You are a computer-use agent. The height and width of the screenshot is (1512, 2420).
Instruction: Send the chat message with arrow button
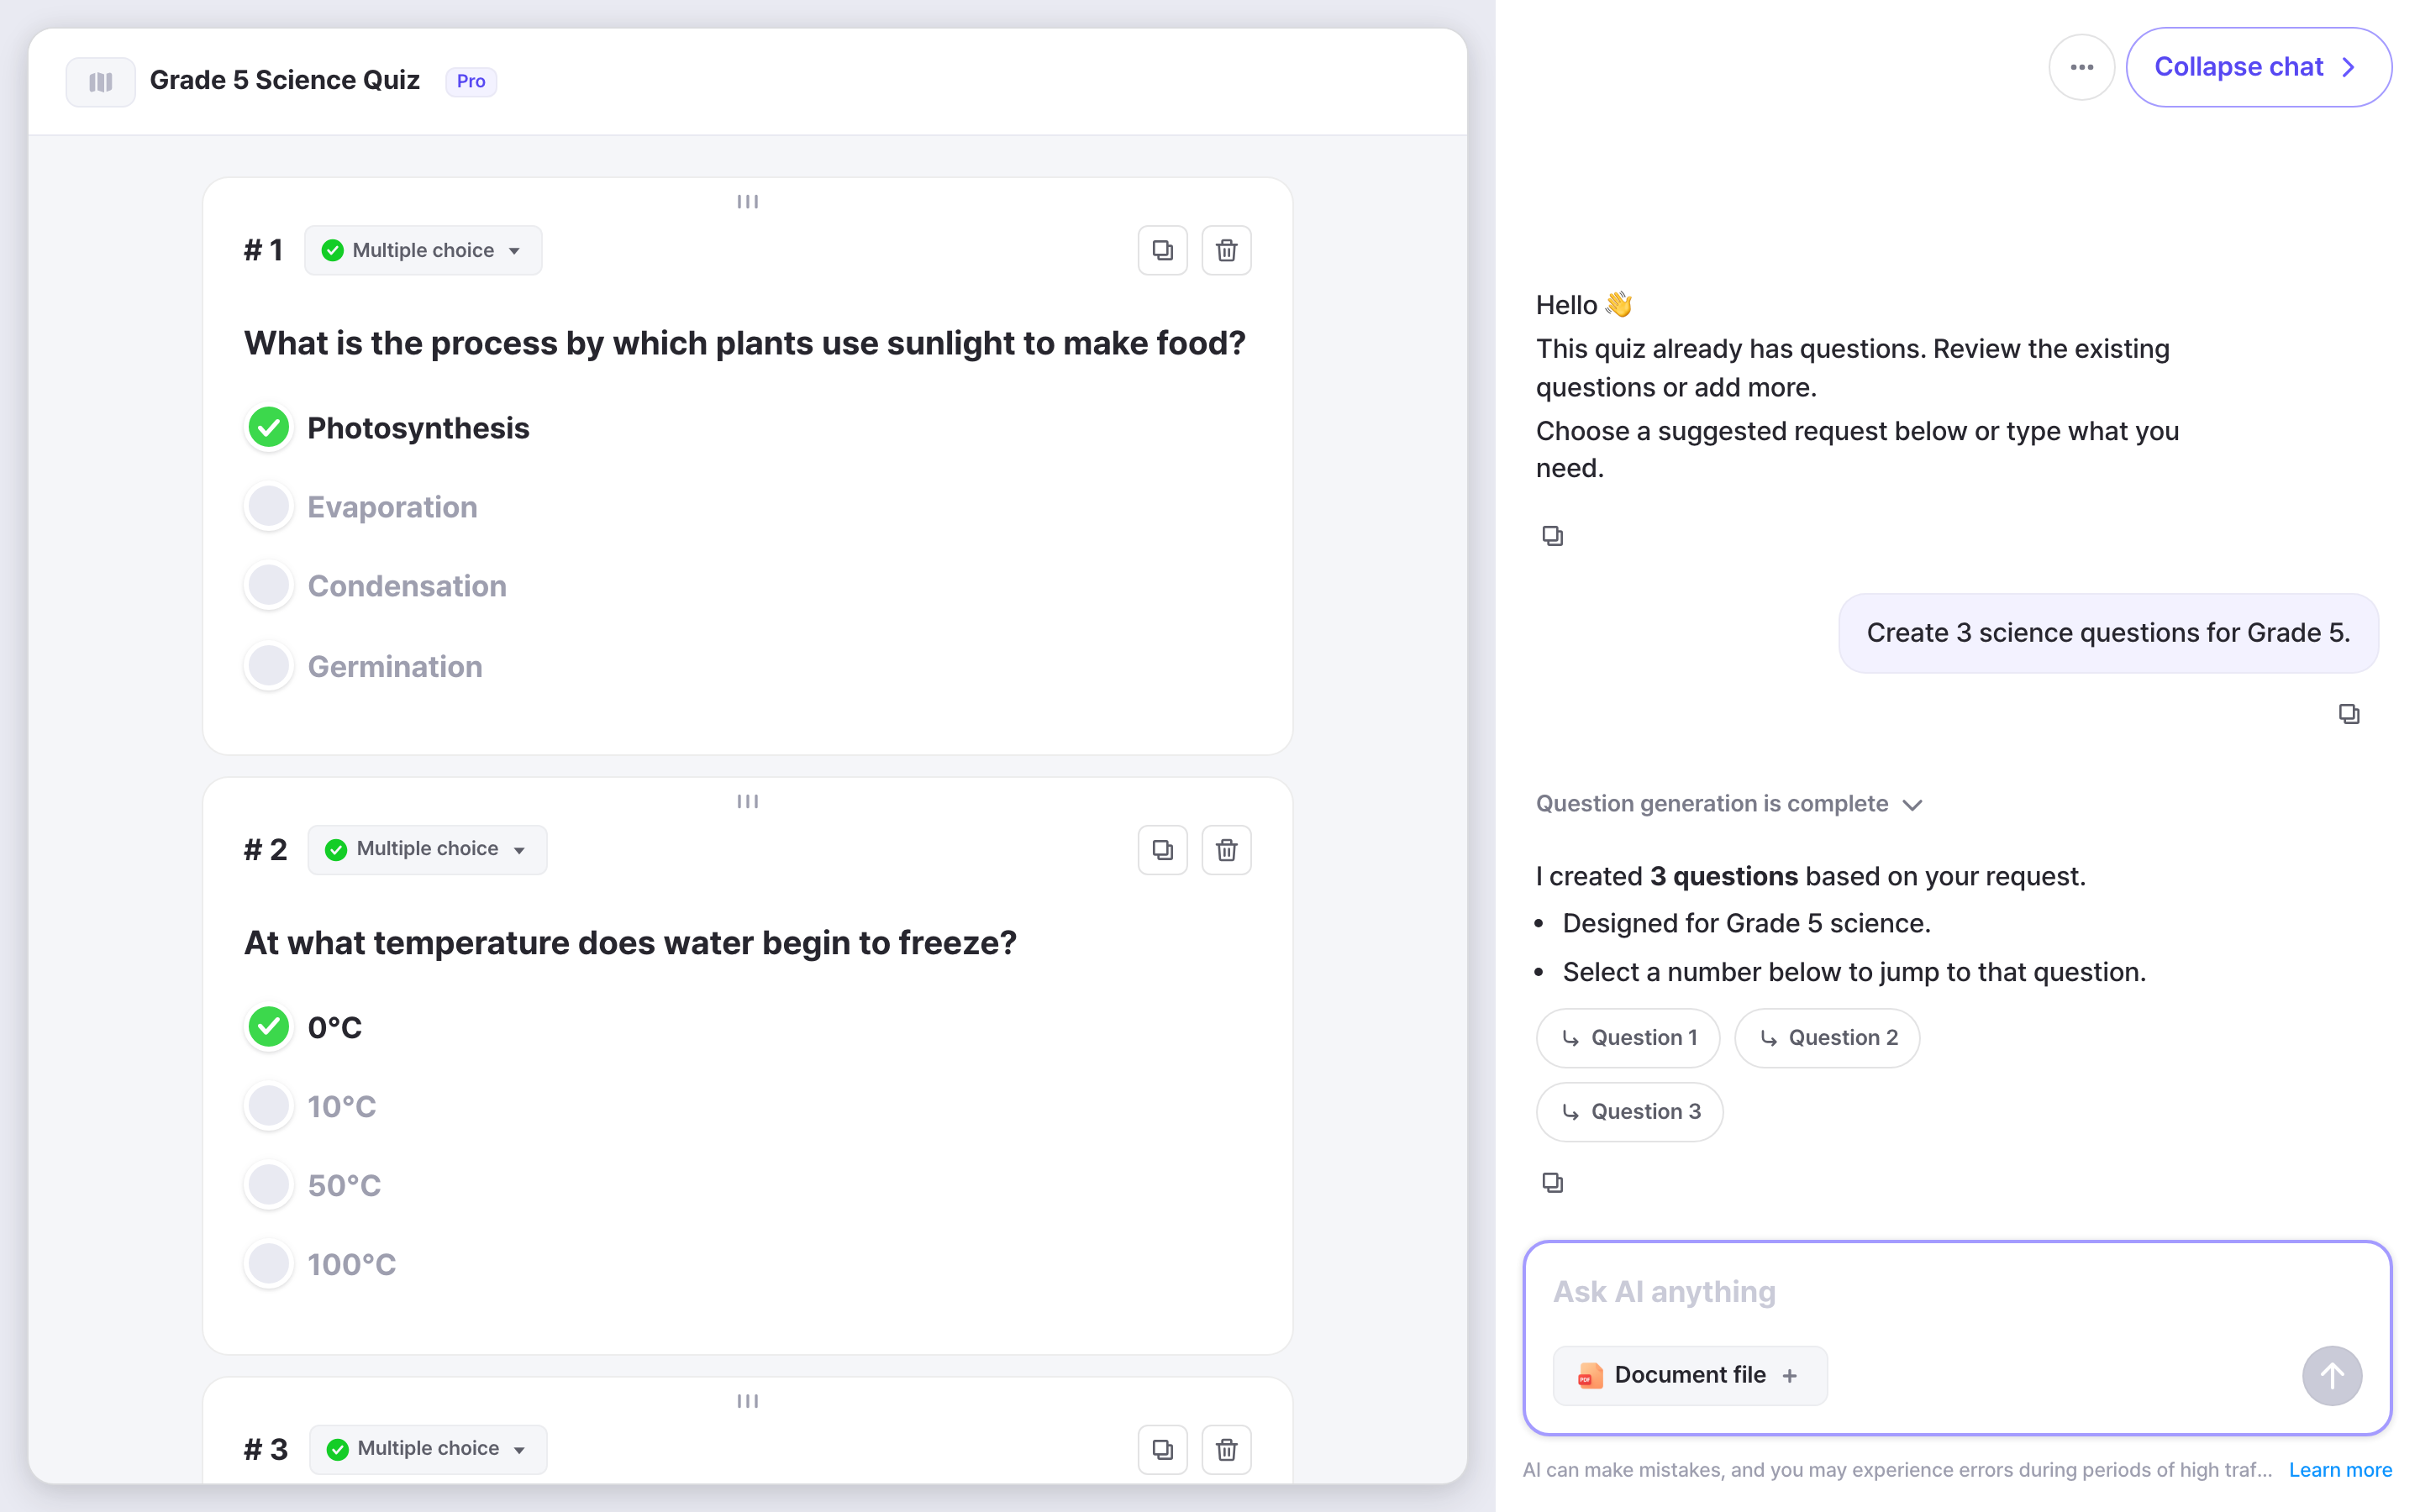(2332, 1376)
